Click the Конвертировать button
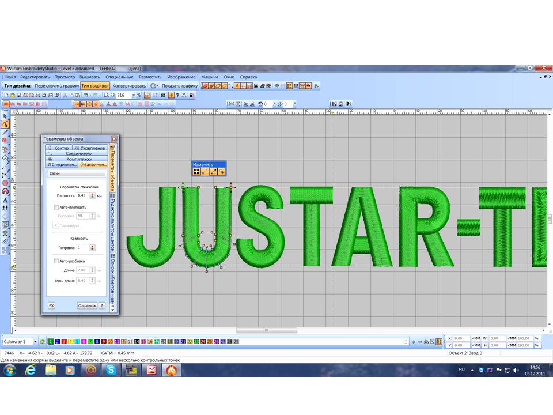The height and width of the screenshot is (415, 553). tap(128, 86)
